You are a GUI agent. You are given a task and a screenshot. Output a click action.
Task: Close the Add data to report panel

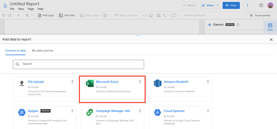[x=271, y=39]
